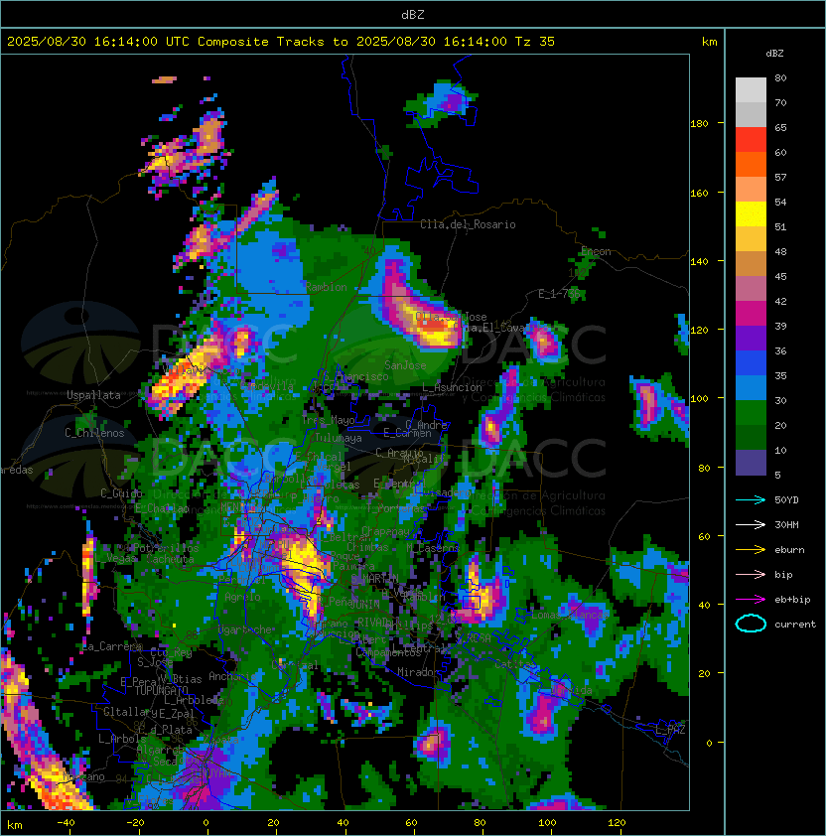This screenshot has height=836, width=826.
Task: Click the 'Clla.del_Rosario' map label
Action: (x=468, y=224)
